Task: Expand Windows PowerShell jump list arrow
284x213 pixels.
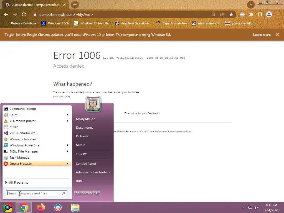Action: [x=68, y=145]
